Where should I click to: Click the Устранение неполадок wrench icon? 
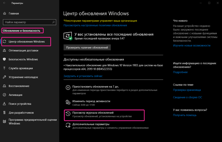5,77
